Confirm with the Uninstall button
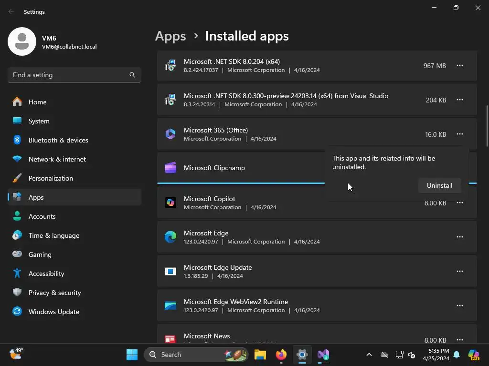 pos(439,185)
